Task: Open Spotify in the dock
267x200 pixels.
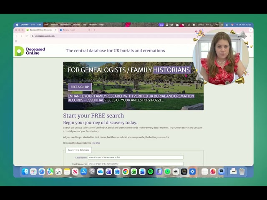Action: [151, 172]
